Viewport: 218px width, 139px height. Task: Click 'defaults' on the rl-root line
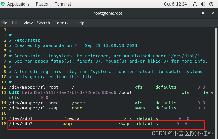[x=166, y=87]
